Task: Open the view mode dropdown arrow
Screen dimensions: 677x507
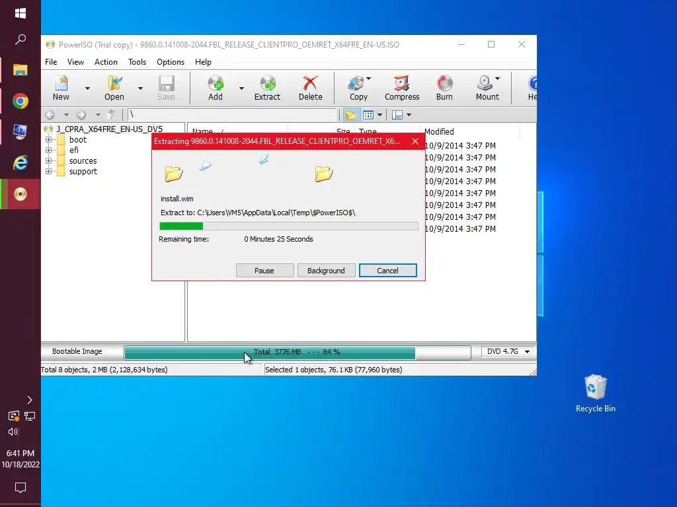Action: coord(379,115)
